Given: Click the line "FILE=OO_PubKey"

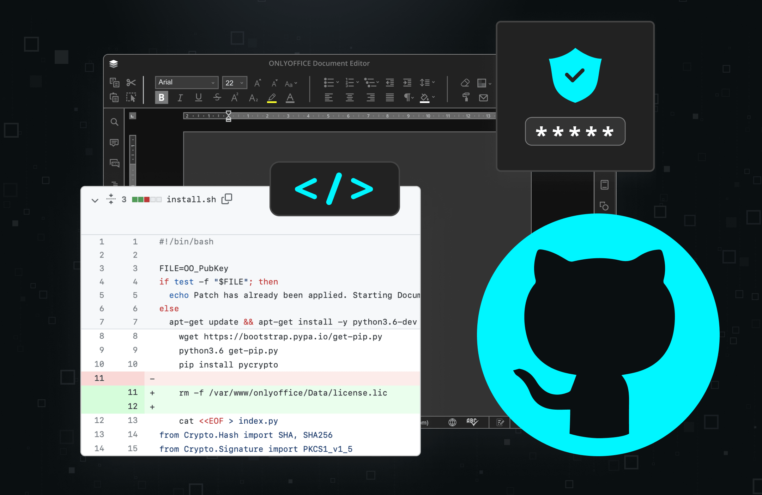Looking at the screenshot, I should point(194,268).
